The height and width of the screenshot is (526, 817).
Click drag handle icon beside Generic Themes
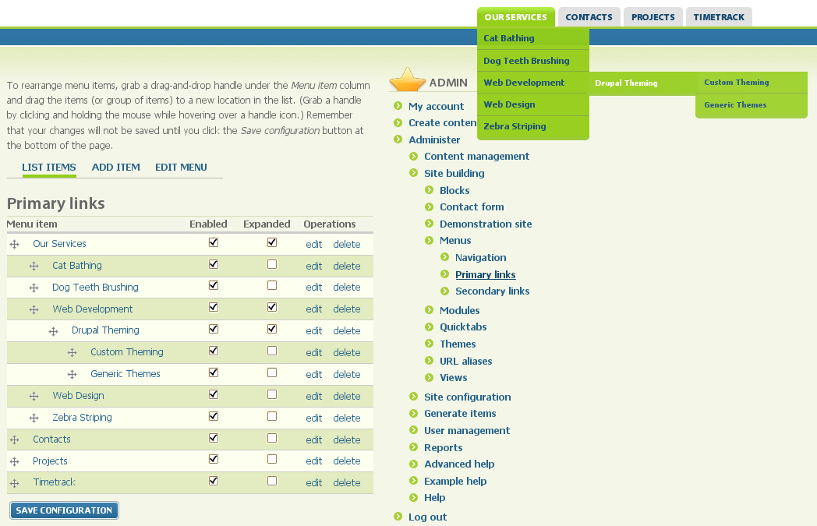click(x=72, y=375)
